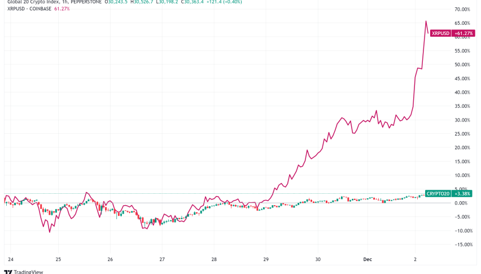Click date 30 on the time axis
Viewport: 481px width, 274px height.
[x=318, y=259]
